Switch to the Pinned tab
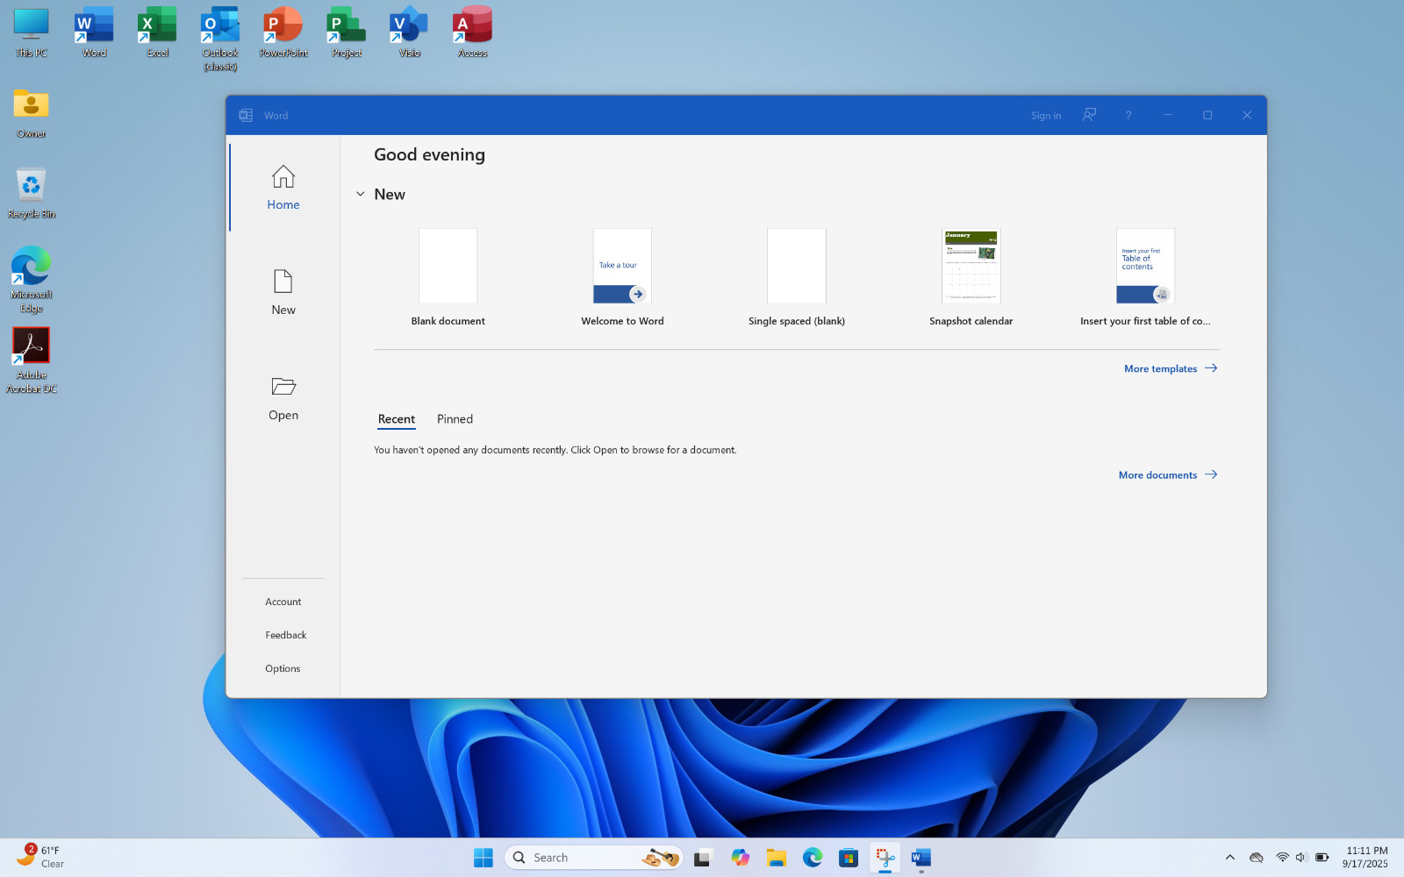 point(455,419)
